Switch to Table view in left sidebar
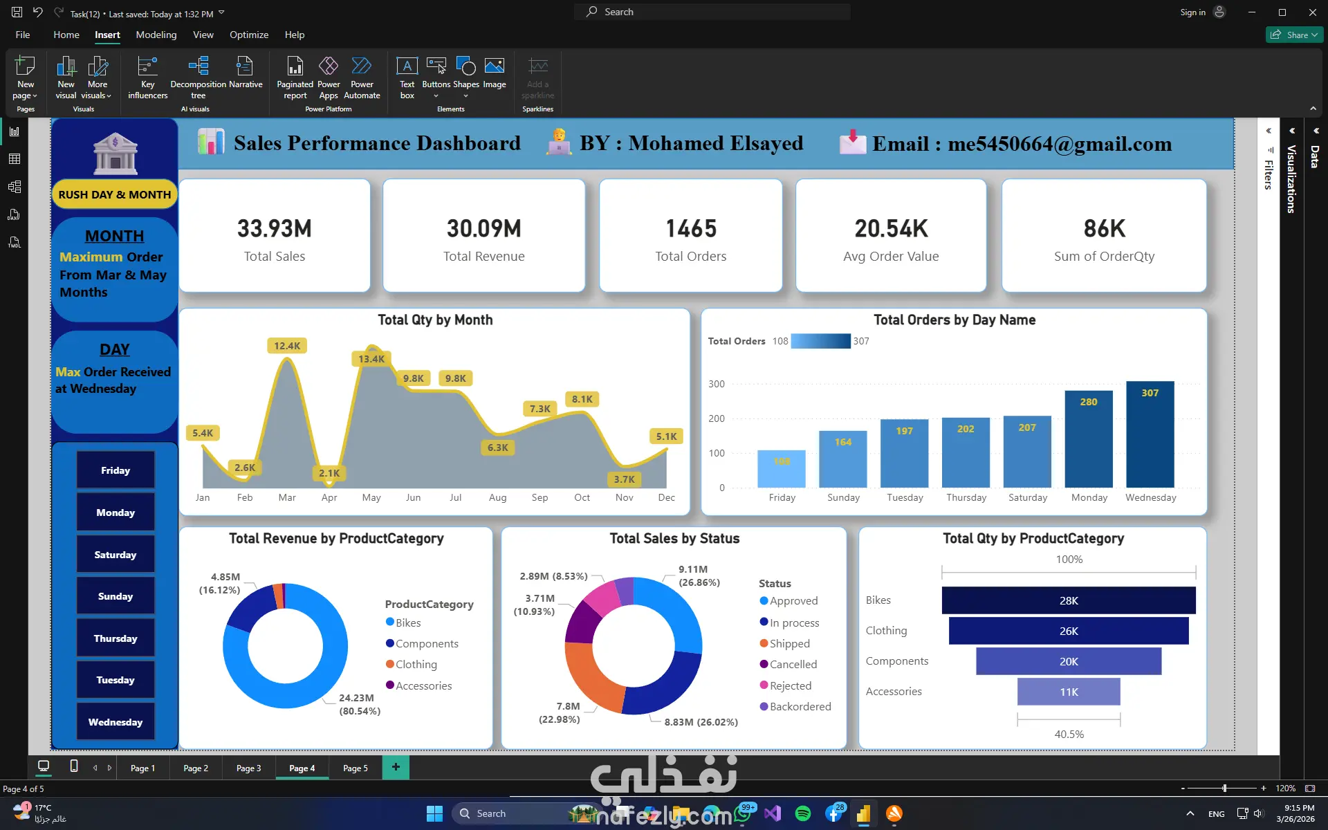Viewport: 1328px width, 830px height. [14, 159]
